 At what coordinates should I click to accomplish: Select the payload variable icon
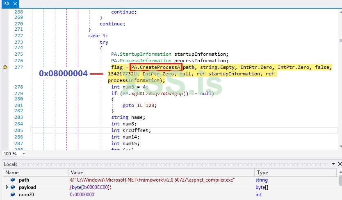click(x=13, y=187)
